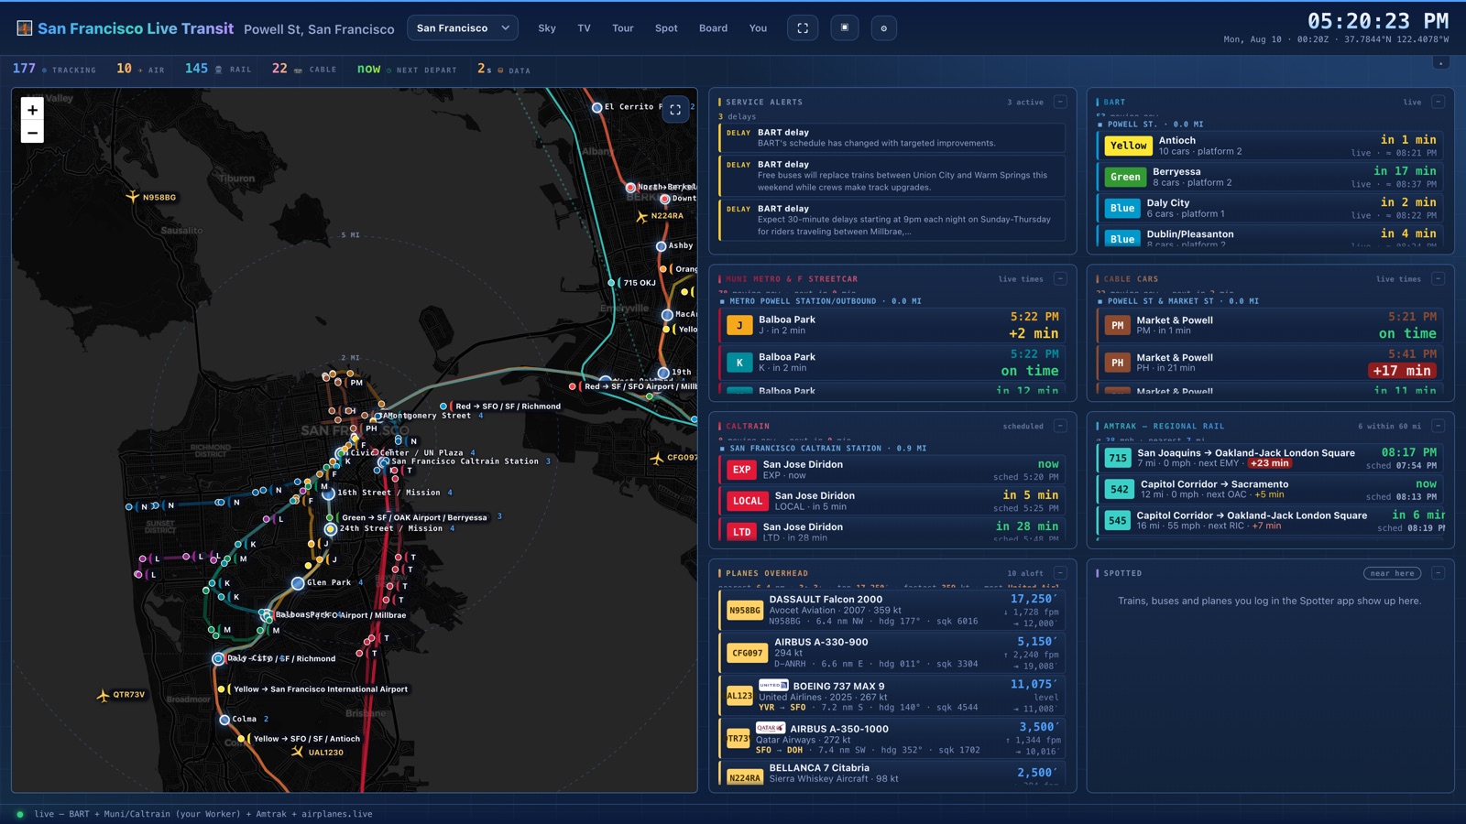The height and width of the screenshot is (824, 1466).
Task: Click the San Francisco Live Transit logo
Action: tap(25, 28)
